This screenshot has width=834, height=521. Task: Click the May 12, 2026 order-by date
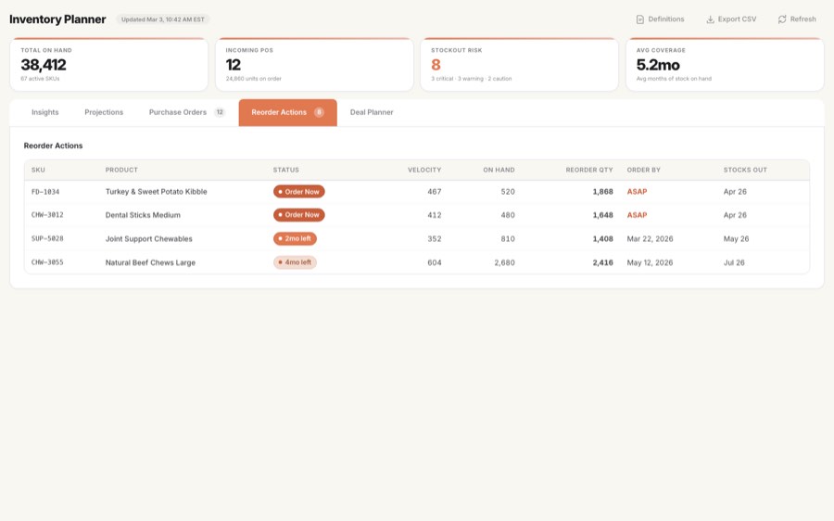(x=650, y=262)
